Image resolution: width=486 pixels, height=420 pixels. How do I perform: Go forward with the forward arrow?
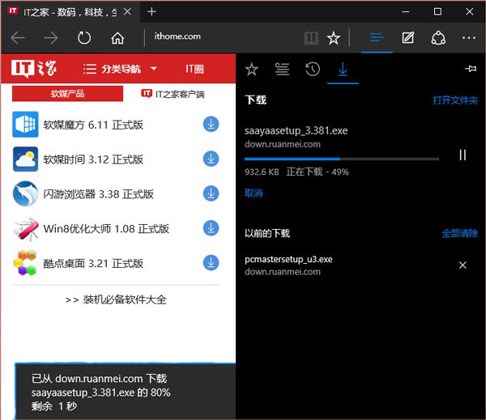click(51, 38)
